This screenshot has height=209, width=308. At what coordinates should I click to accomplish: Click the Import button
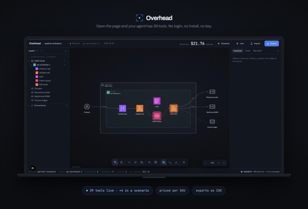click(255, 44)
